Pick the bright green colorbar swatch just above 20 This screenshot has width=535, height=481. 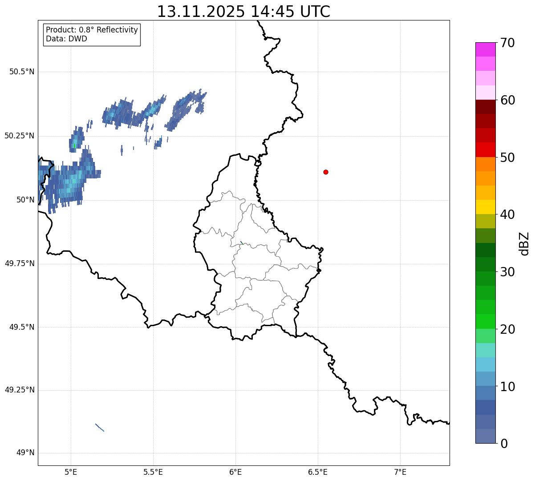tap(485, 321)
